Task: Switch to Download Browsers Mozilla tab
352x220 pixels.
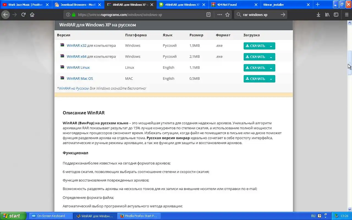Action: (78, 5)
